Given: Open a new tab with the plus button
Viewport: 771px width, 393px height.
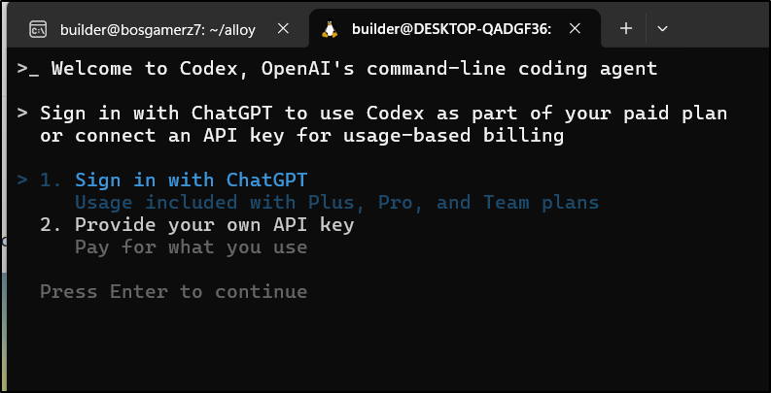Looking at the screenshot, I should (626, 29).
